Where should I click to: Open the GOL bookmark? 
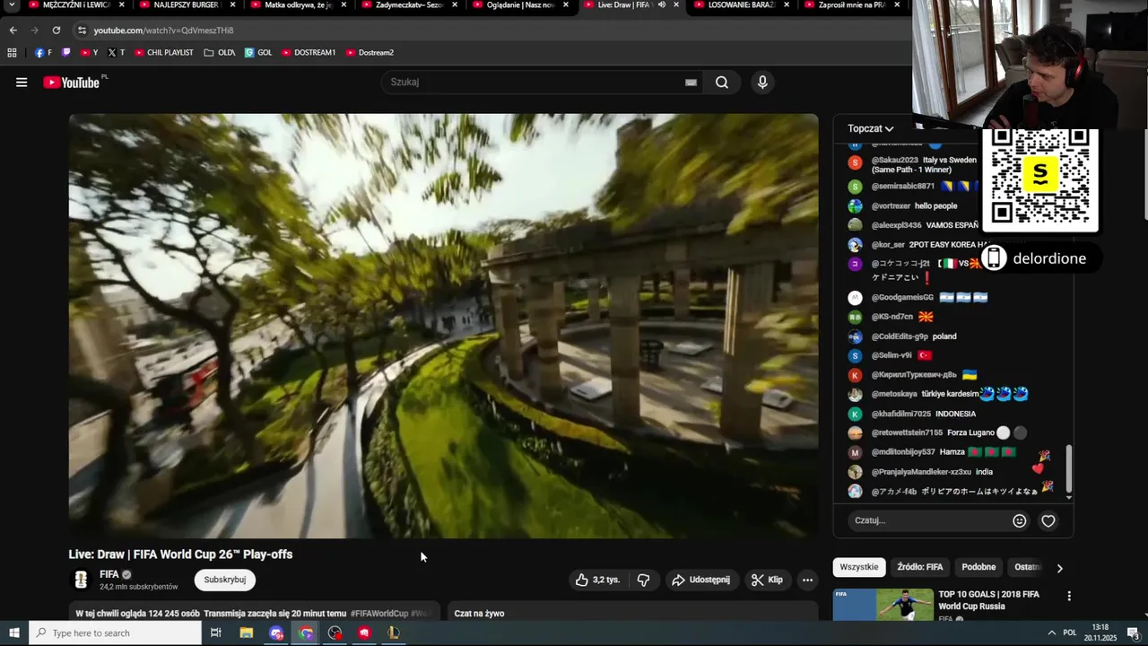click(258, 53)
